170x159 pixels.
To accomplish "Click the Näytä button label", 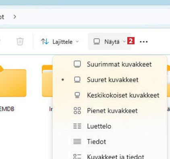I will 112,42.
